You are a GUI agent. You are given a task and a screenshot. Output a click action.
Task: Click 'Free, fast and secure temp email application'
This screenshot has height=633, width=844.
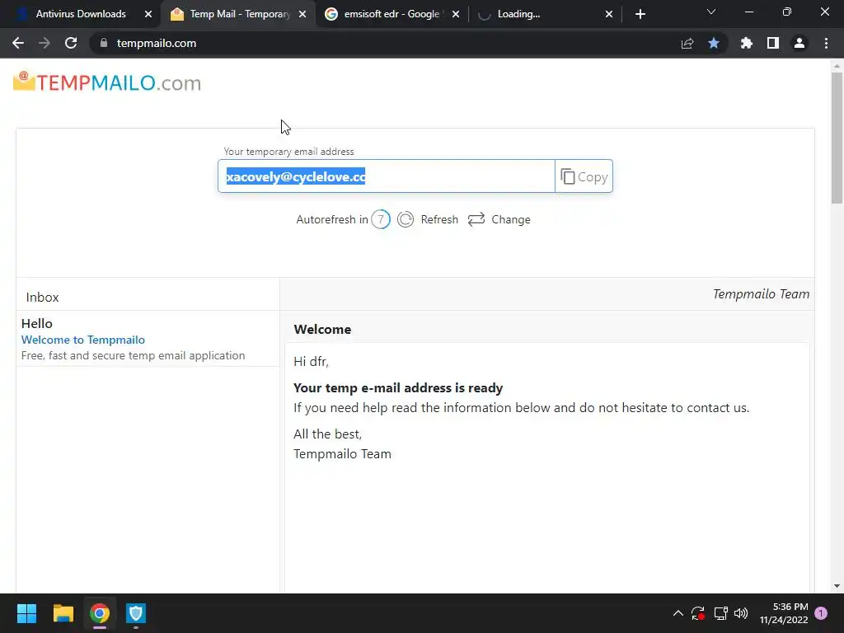pos(133,355)
